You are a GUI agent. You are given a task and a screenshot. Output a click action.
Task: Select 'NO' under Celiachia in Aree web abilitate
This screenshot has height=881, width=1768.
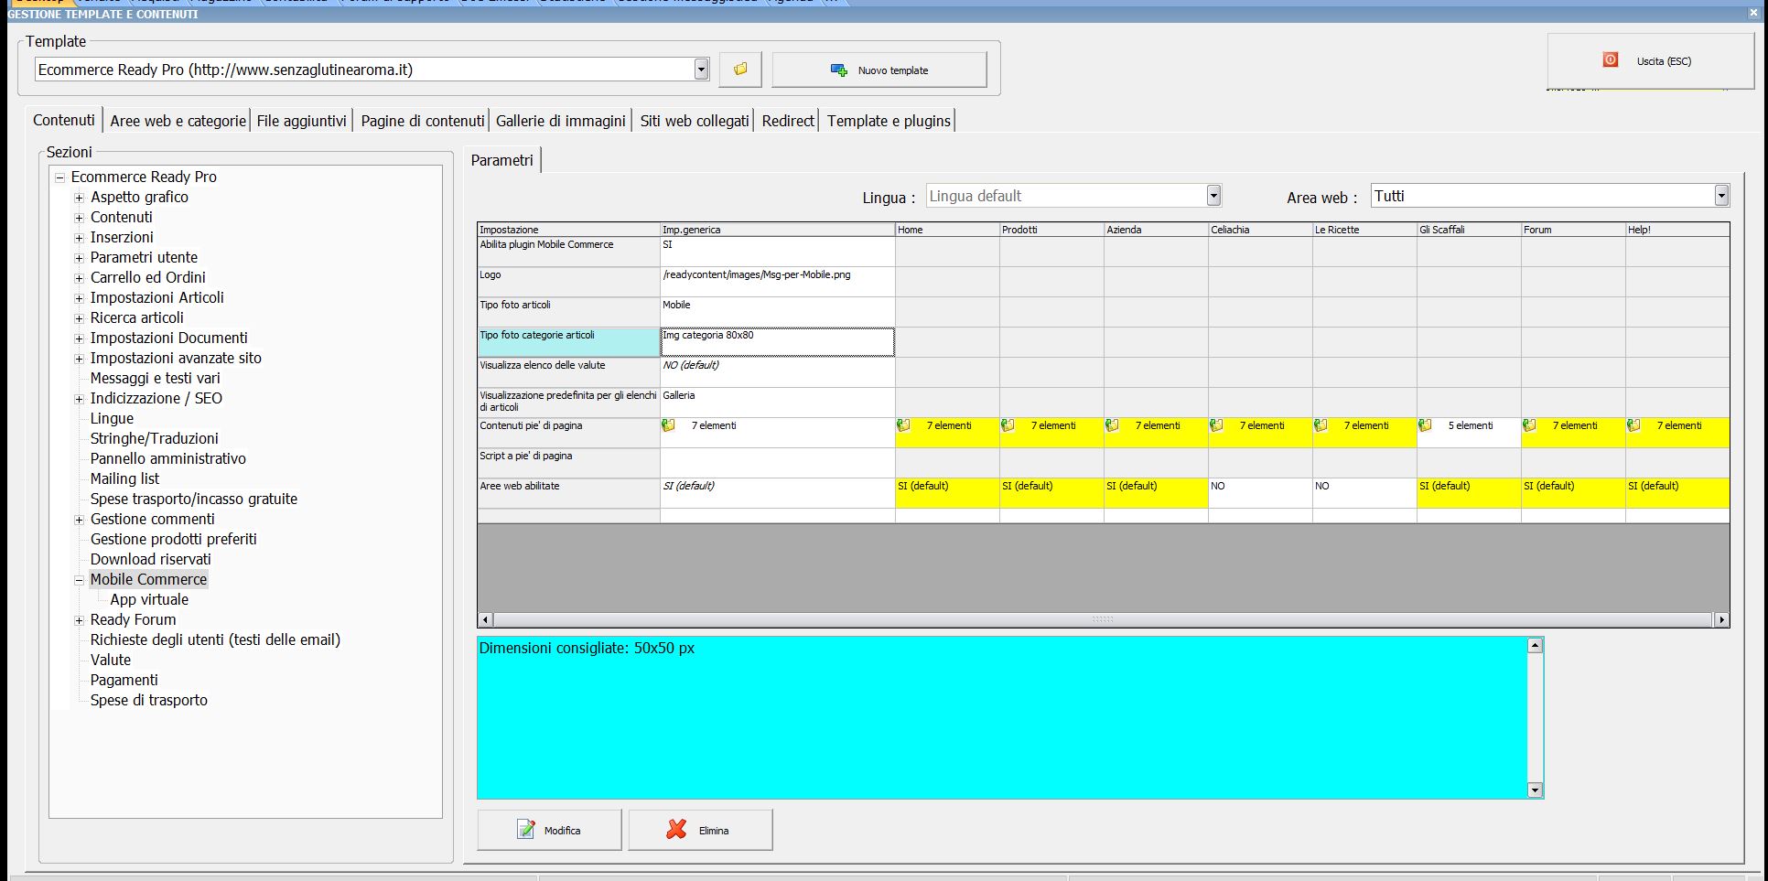tap(1260, 493)
